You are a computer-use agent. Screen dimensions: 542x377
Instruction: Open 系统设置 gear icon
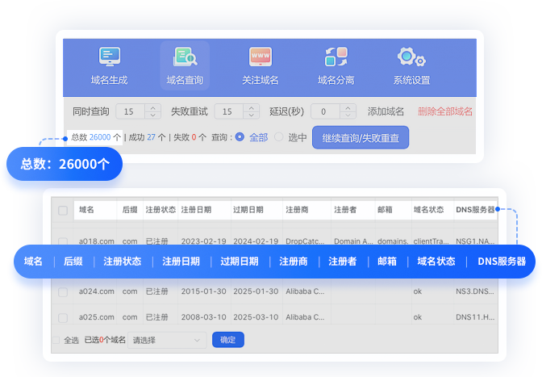point(411,58)
